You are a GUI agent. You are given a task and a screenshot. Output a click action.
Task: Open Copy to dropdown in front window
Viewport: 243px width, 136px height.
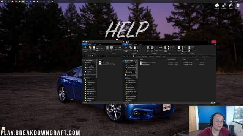152,49
